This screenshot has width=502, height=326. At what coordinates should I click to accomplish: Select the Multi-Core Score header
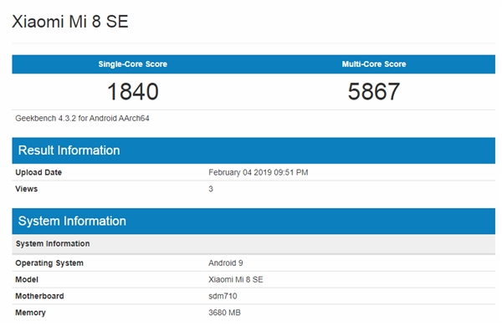[x=374, y=64]
